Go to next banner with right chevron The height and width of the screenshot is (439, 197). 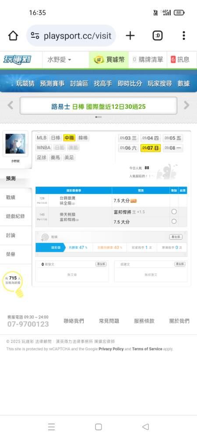[x=186, y=105]
